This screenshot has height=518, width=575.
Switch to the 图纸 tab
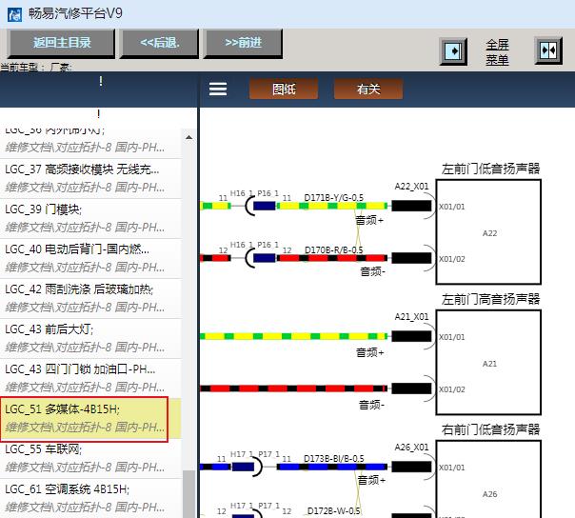(284, 89)
